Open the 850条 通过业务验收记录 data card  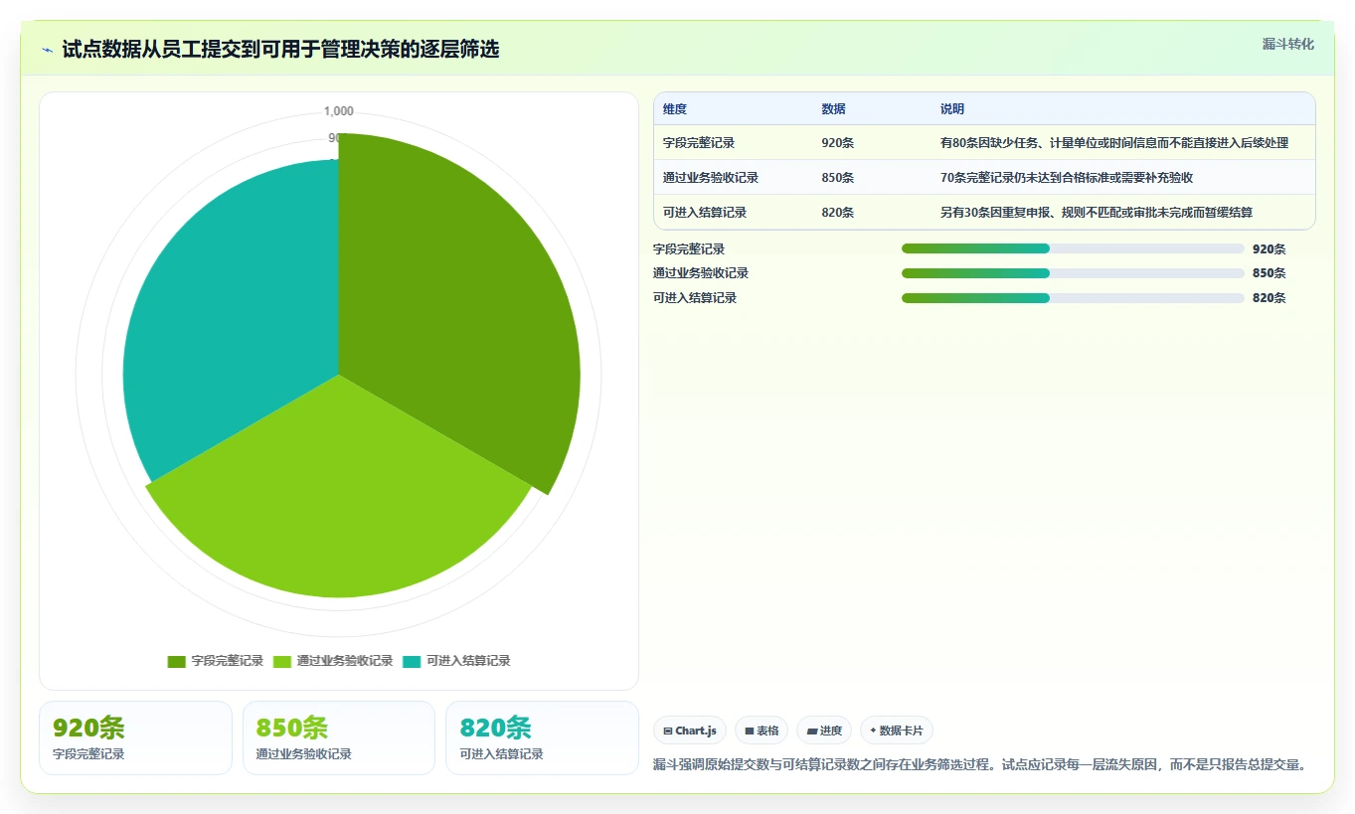coord(339,737)
